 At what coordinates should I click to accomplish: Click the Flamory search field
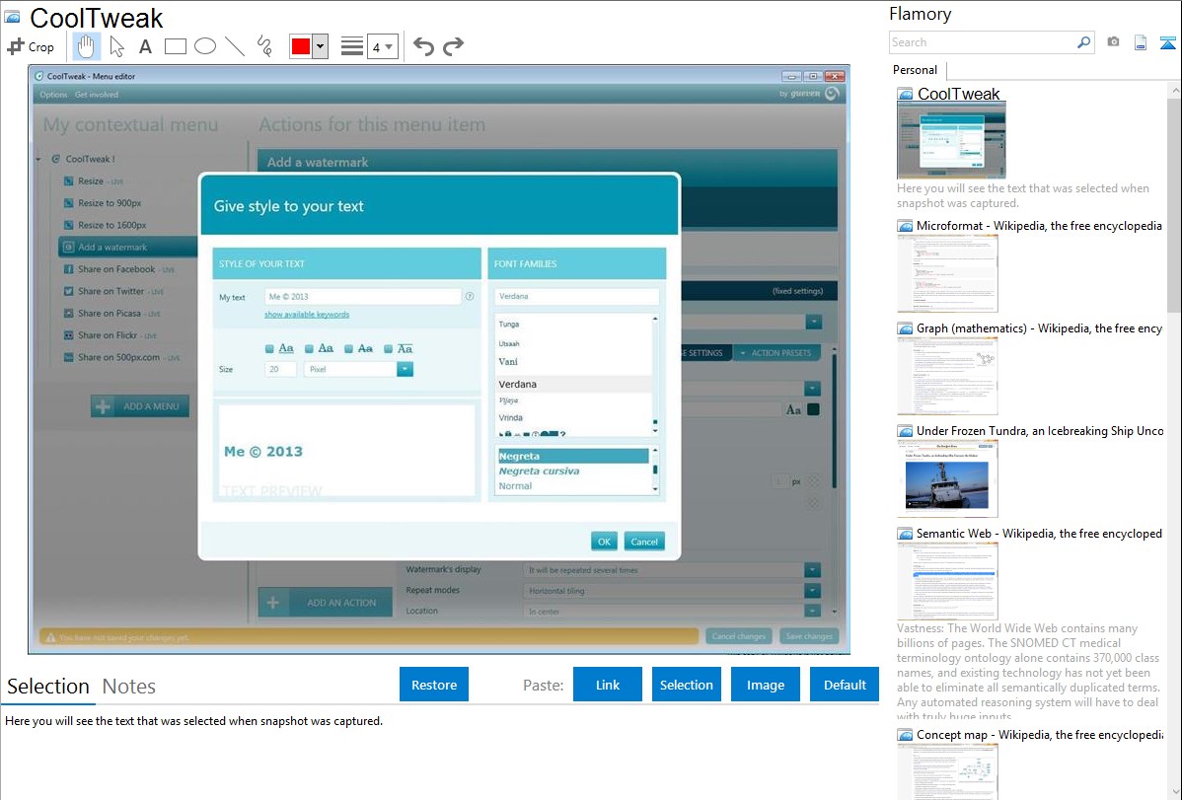tap(983, 42)
